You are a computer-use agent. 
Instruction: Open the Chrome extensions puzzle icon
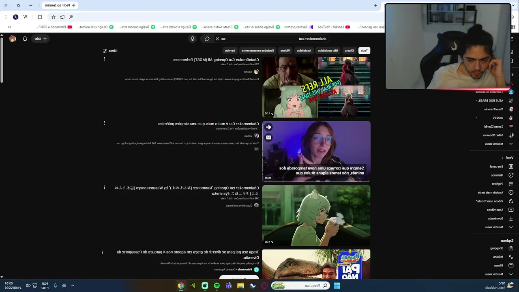[x=40, y=17]
